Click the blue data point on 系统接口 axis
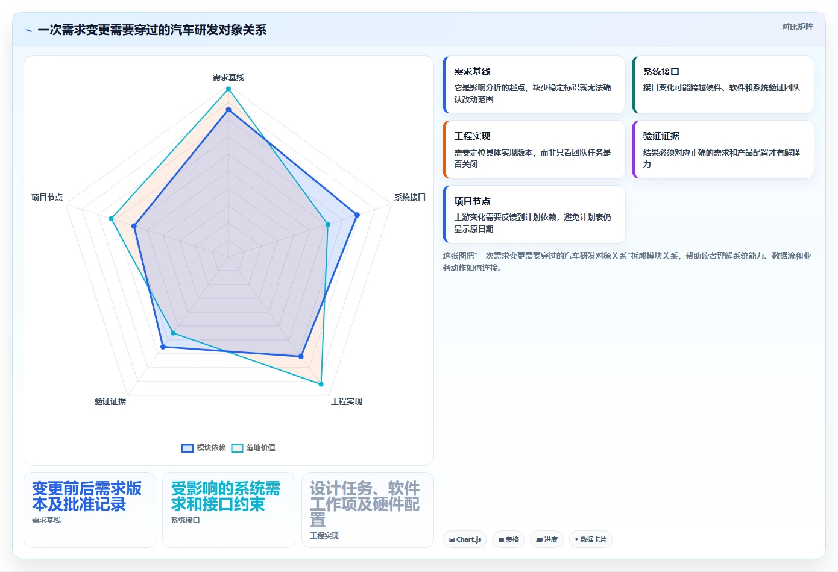Screen dimensions: 838x572 pos(357,215)
